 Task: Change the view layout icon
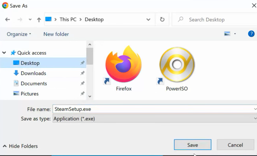tap(227, 34)
